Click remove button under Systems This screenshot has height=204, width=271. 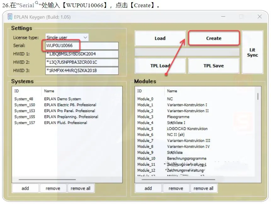tap(53, 188)
